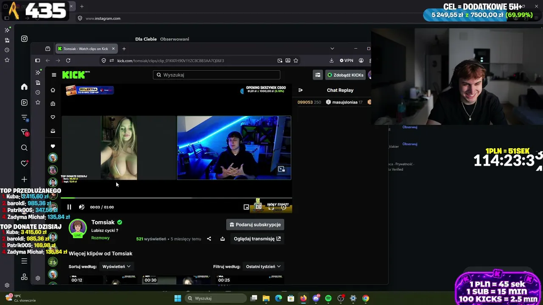This screenshot has width=543, height=305.
Task: Click Oglądaj transmisję button
Action: (x=257, y=239)
